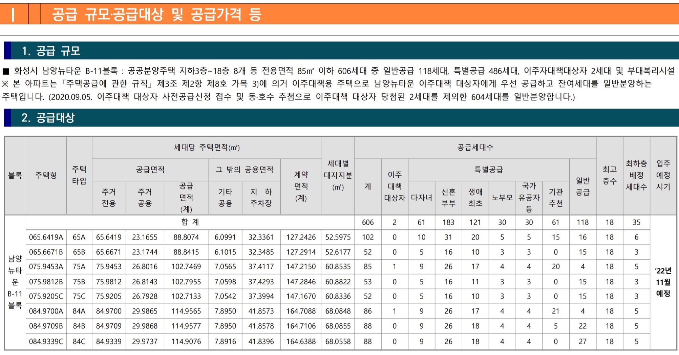Click the '특별공급' group header

(489, 170)
